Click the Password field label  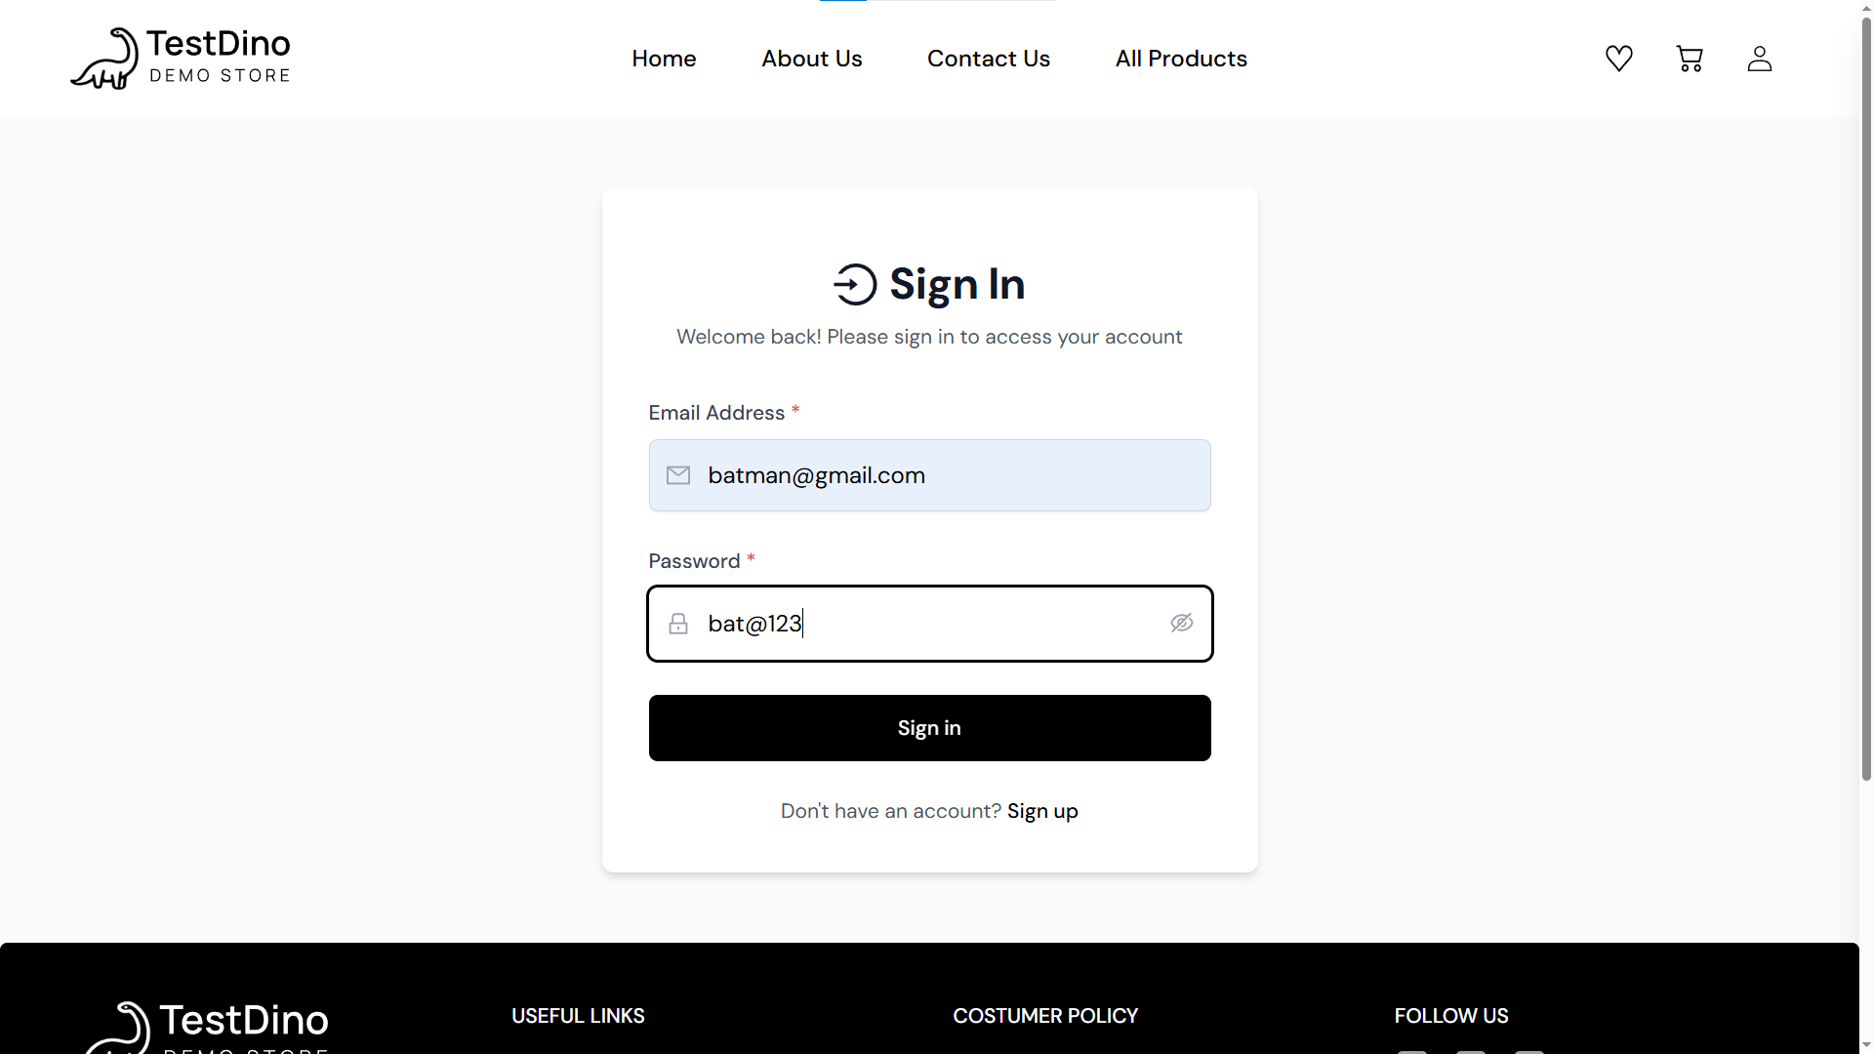694,561
